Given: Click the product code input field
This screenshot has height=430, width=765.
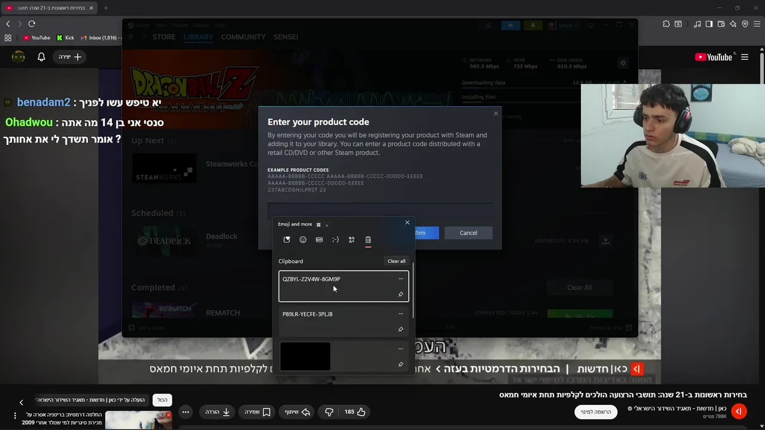Looking at the screenshot, I should coord(380,210).
